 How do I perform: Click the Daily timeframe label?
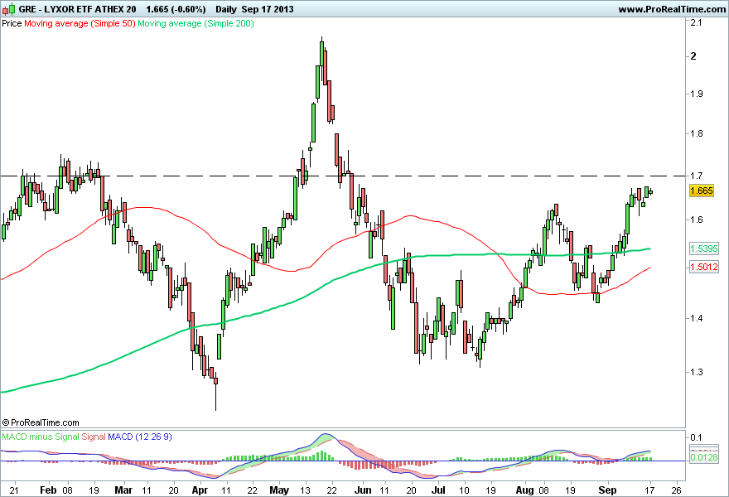[226, 9]
